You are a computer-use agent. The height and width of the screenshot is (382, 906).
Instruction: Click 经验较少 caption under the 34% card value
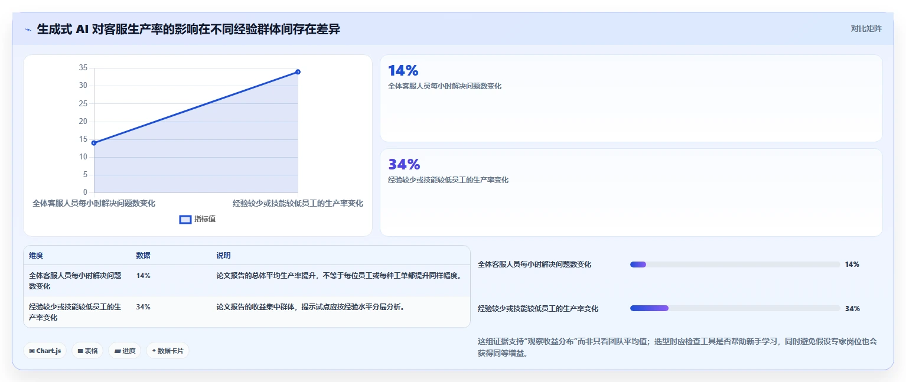[x=448, y=180]
